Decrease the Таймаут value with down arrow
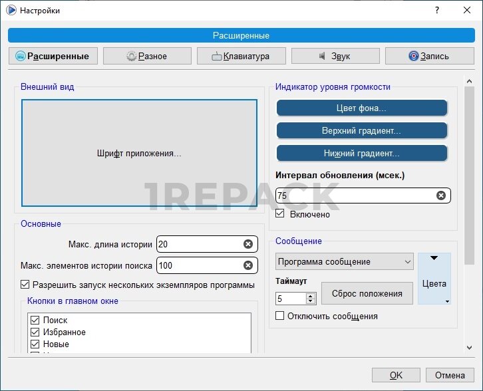Screen dimensions: 483x391 pyautogui.click(x=310, y=302)
